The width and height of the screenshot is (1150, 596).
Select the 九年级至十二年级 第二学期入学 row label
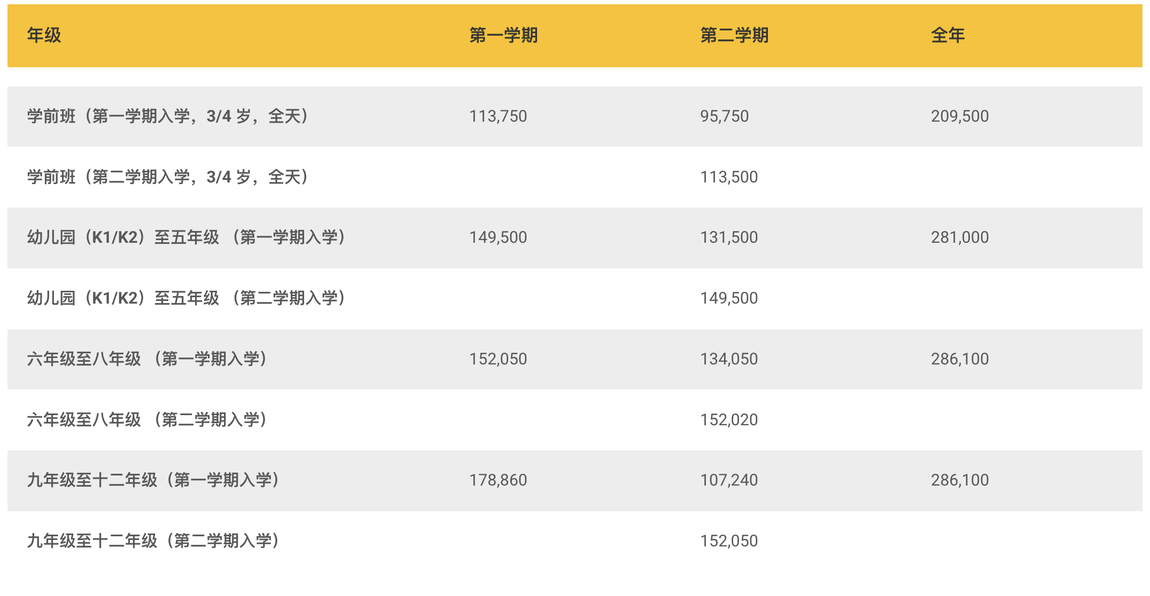(154, 541)
